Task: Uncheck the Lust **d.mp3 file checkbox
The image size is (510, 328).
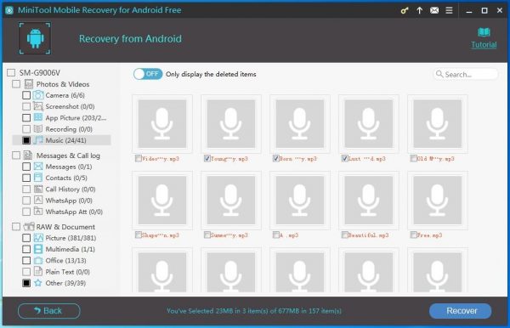Action: tap(345, 158)
